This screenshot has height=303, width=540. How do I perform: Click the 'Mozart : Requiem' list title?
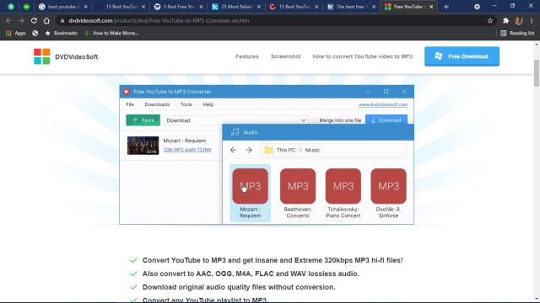point(184,141)
